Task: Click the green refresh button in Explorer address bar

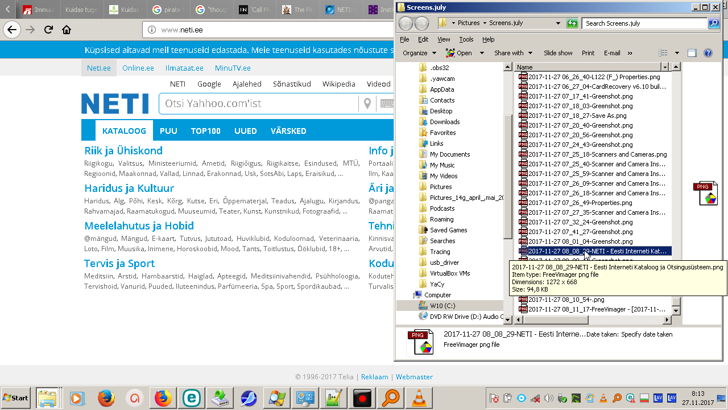Action: click(x=572, y=23)
